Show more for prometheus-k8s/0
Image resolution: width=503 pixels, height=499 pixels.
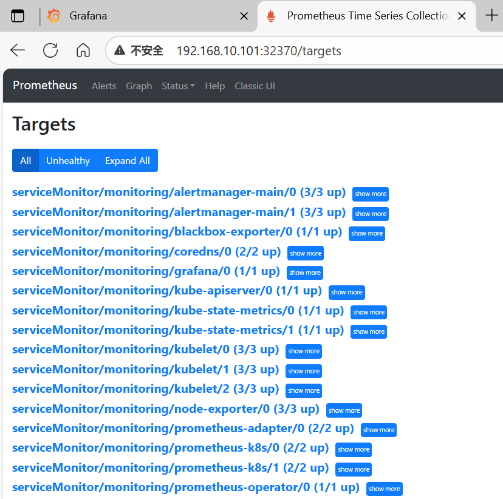coord(354,450)
